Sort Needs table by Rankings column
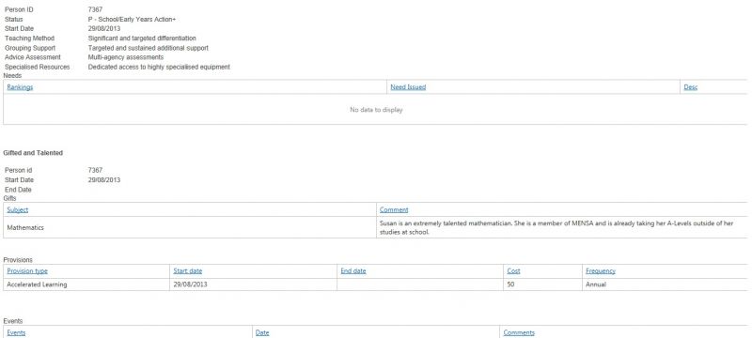This screenshot has width=752, height=338. (20, 87)
